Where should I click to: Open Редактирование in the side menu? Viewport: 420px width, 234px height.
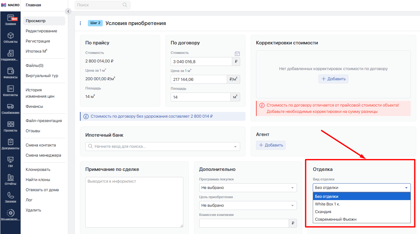pos(41,31)
